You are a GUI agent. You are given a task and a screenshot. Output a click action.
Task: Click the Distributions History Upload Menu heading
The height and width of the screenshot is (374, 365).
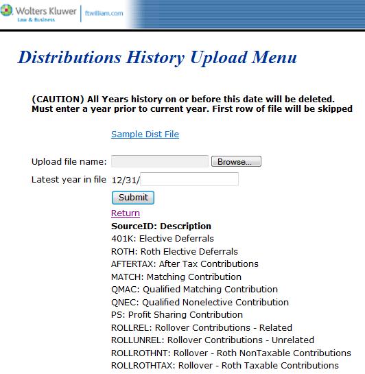pyautogui.click(x=157, y=58)
